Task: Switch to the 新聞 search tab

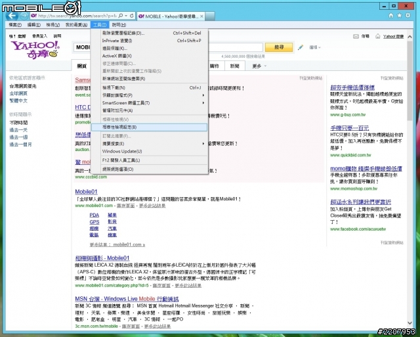Action: pos(234,66)
